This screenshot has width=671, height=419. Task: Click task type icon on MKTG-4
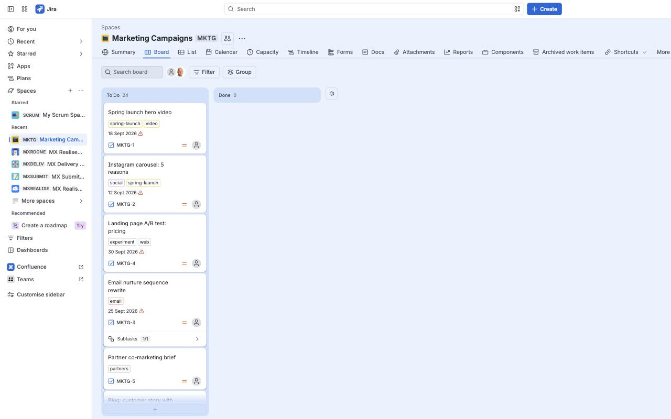point(111,263)
